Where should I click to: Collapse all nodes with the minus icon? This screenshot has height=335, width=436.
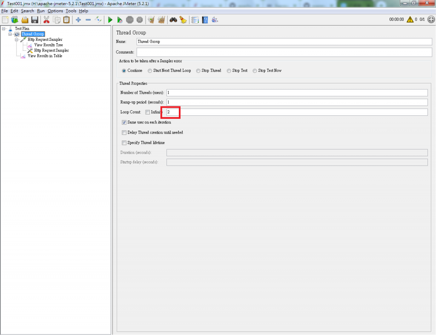88,20
